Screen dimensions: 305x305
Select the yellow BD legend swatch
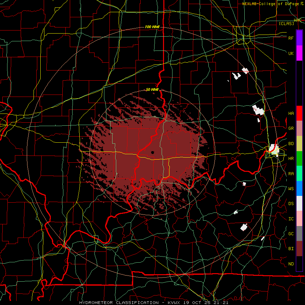tap(299, 144)
